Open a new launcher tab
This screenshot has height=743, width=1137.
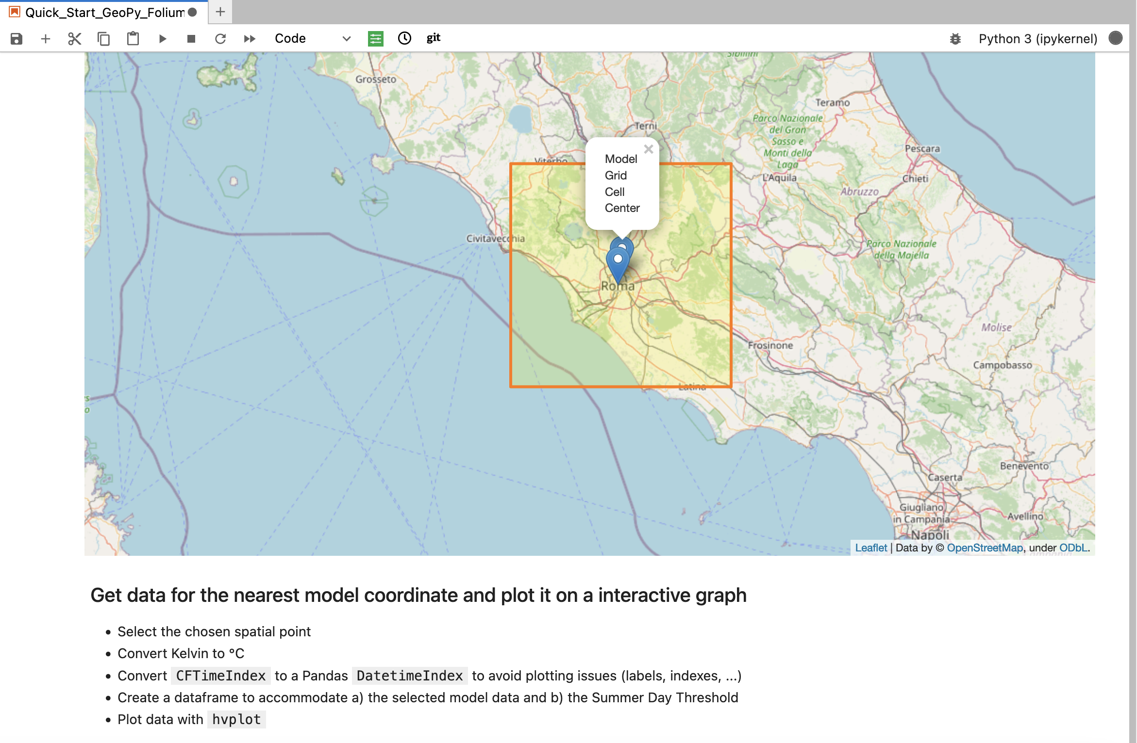click(x=220, y=12)
